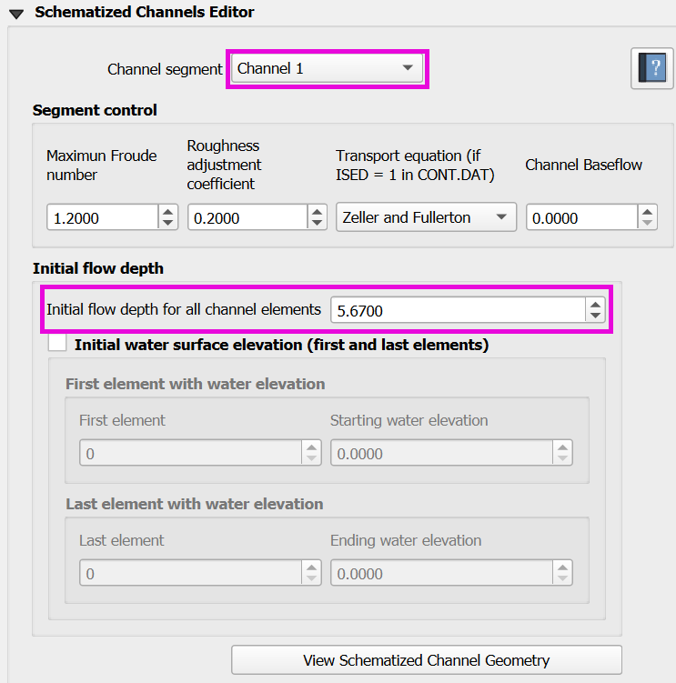Click the Roughness adjustment coefficient field
Image resolution: width=676 pixels, height=683 pixels.
(x=246, y=218)
